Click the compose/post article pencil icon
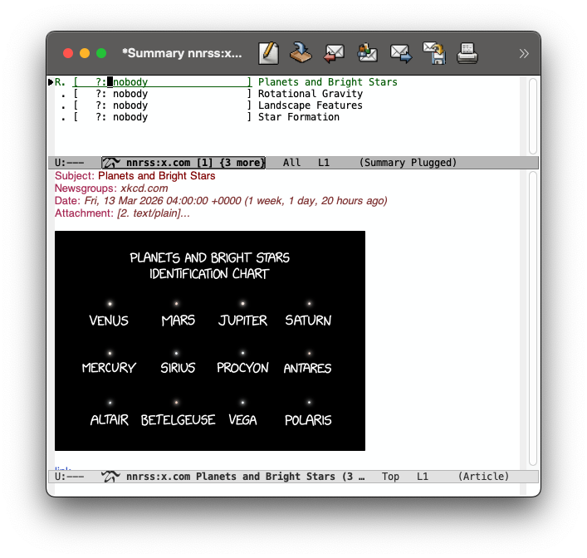The width and height of the screenshot is (587, 558). (x=268, y=53)
